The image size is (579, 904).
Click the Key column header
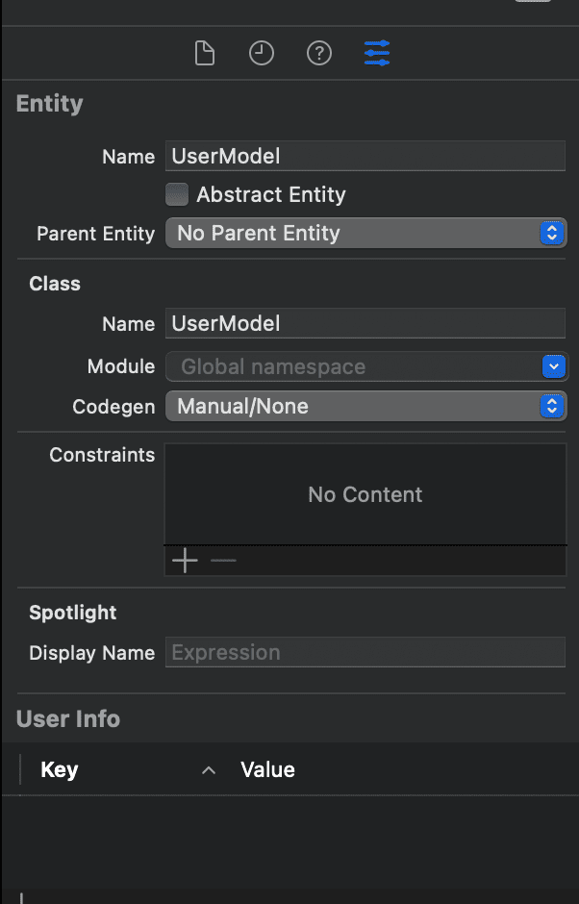pos(60,769)
